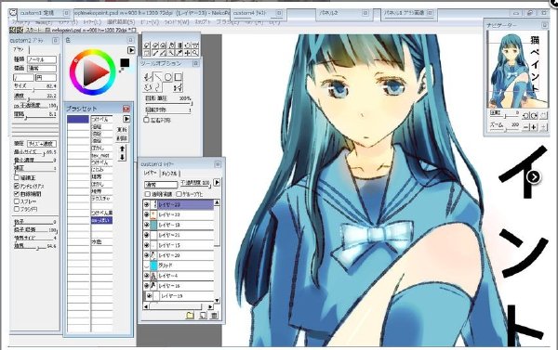The width and height of the screenshot is (558, 350).
Task: Select the gradient tool in the toolbox
Action: (179, 45)
